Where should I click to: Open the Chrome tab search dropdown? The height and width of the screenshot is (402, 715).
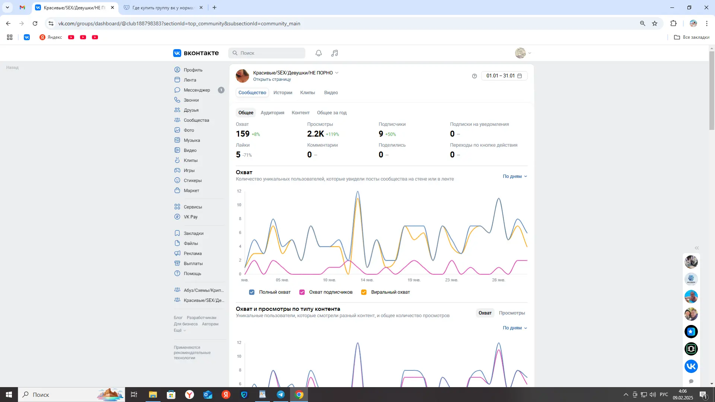(7, 7)
